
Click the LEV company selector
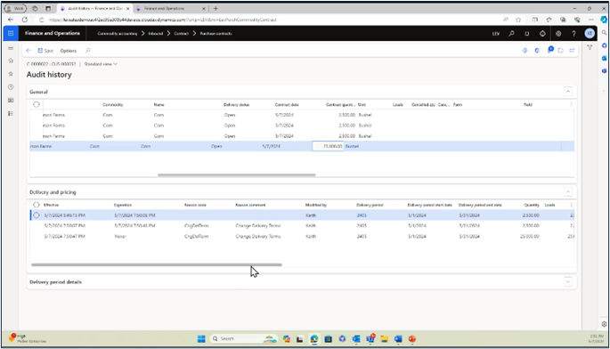point(496,34)
